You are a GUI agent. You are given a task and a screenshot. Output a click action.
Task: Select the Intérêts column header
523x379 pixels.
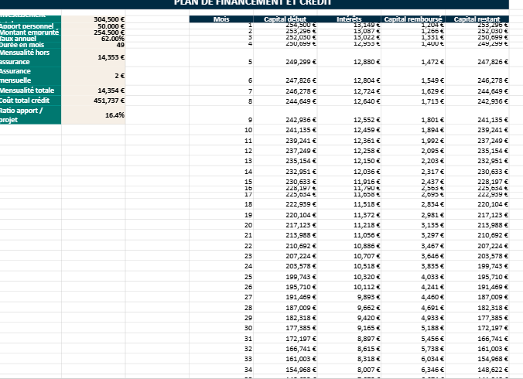[349, 19]
